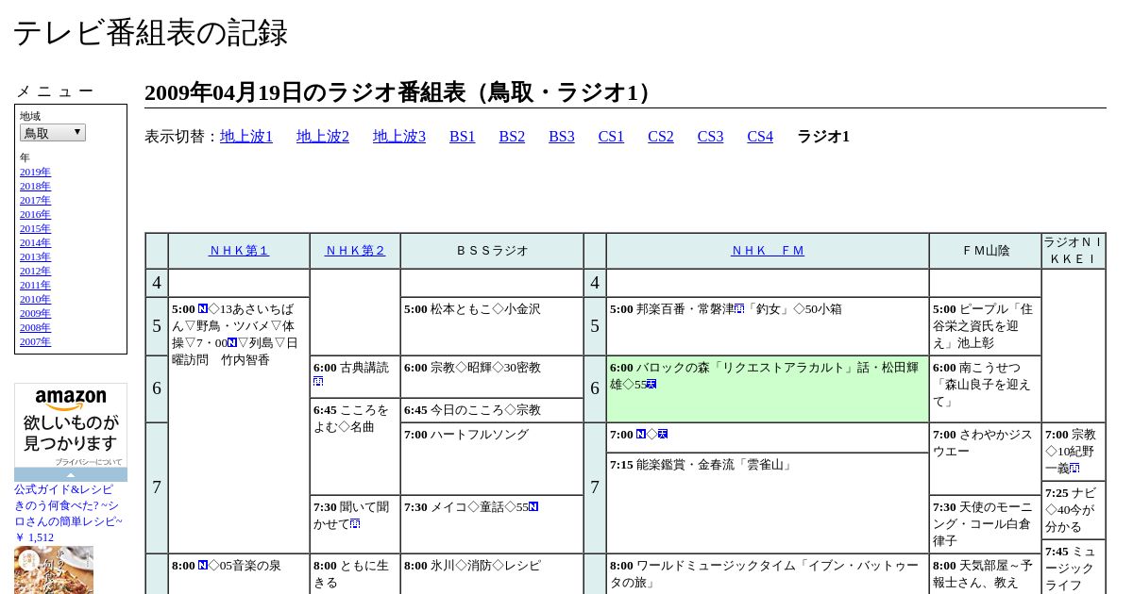Click the テレビ番組表の記録 site title

point(150,33)
